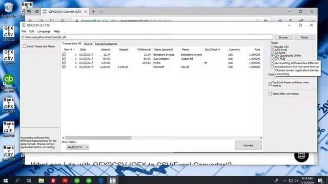This screenshot has width=328, height=184.
Task: Open the Help menu
Action: (57, 31)
